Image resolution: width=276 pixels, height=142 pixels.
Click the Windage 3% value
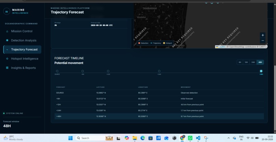pos(55,25)
